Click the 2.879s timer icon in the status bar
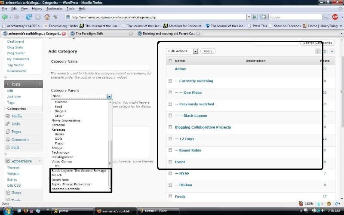The width and height of the screenshot is (344, 215). click(301, 203)
